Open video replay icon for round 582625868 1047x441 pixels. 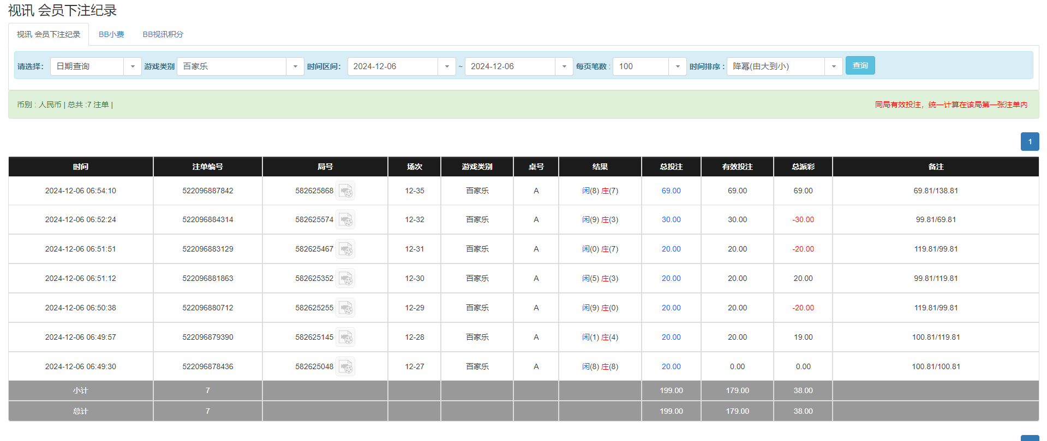tap(345, 191)
